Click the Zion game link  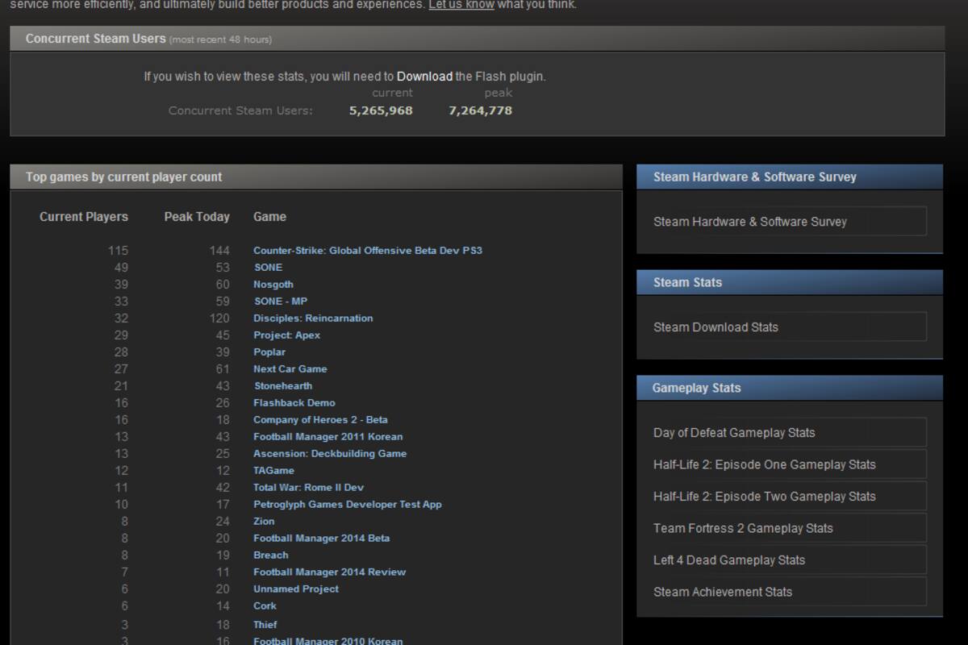264,522
